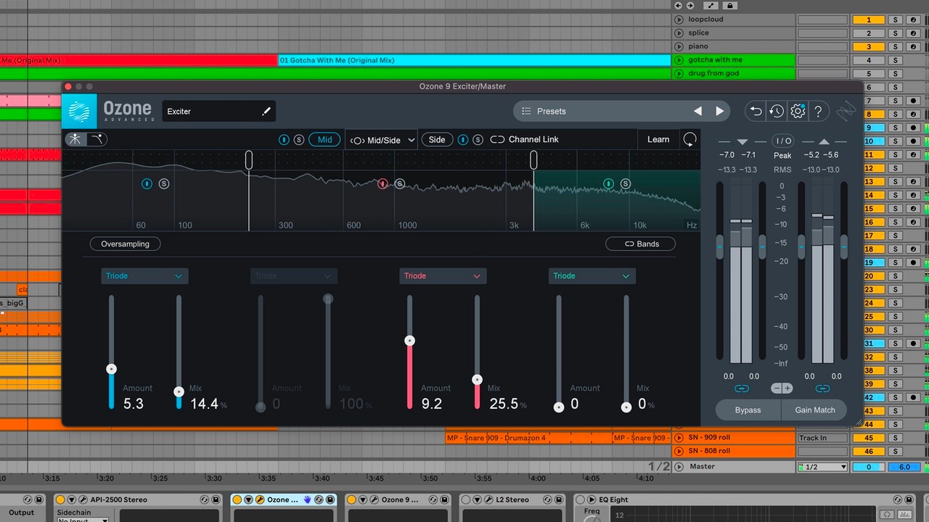Select the Mid channel tab
This screenshot has height=522, width=929.
324,139
